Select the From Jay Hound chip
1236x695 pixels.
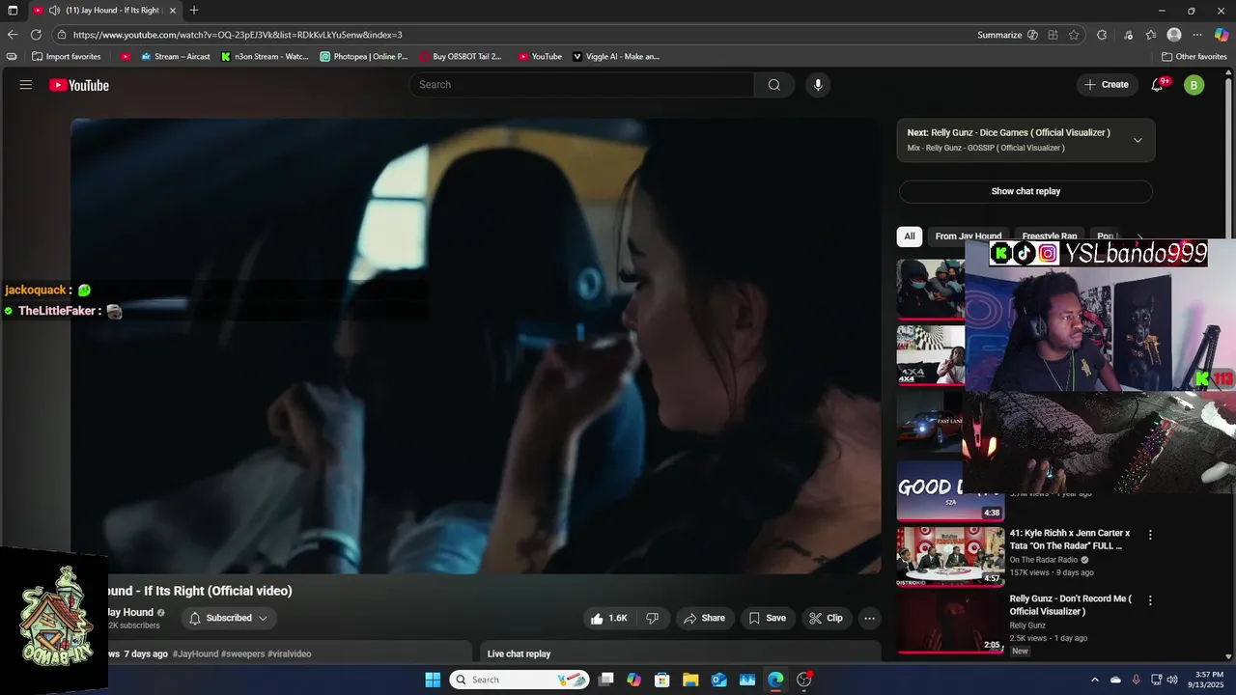[968, 236]
